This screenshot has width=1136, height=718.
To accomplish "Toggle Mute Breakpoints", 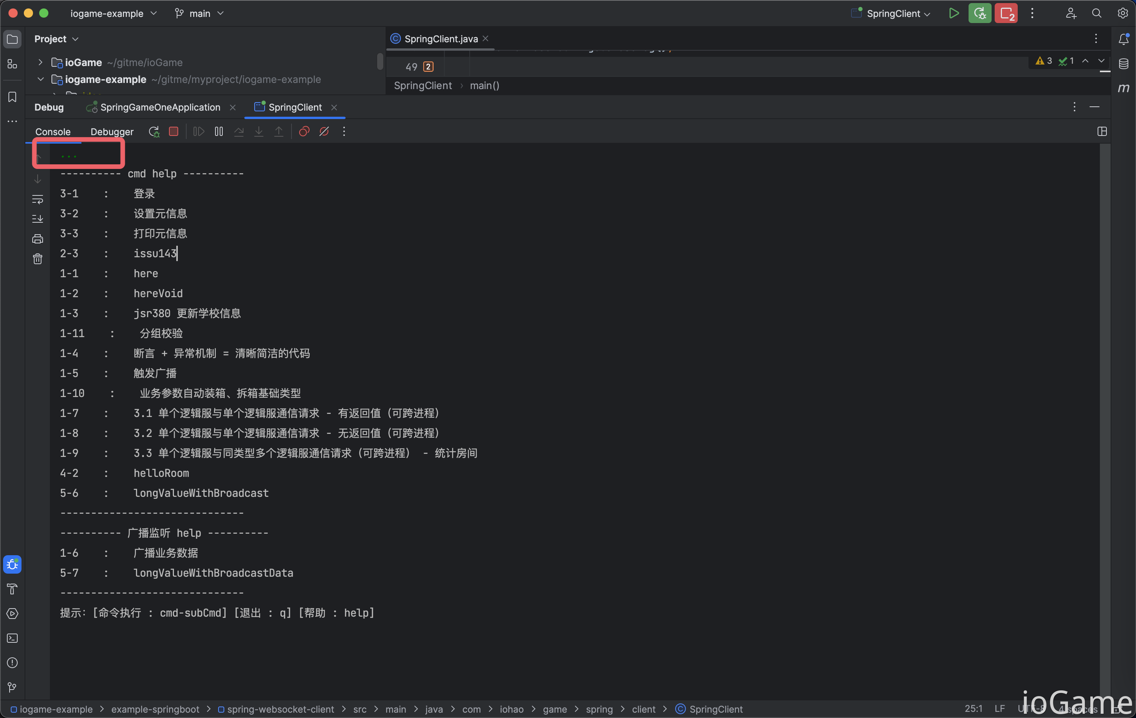I will click(324, 132).
